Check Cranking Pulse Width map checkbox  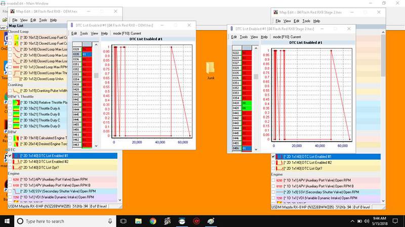click(x=10, y=90)
